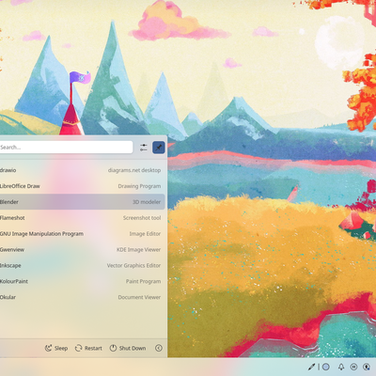Click the Search field in the launcher
The height and width of the screenshot is (376, 376).
click(66, 148)
